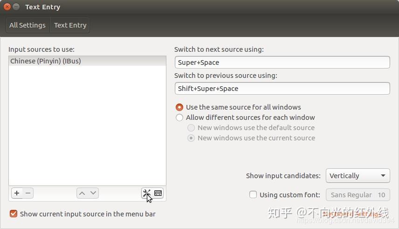Move selected input source down
Viewport: 399px width, 229px height.
point(93,193)
